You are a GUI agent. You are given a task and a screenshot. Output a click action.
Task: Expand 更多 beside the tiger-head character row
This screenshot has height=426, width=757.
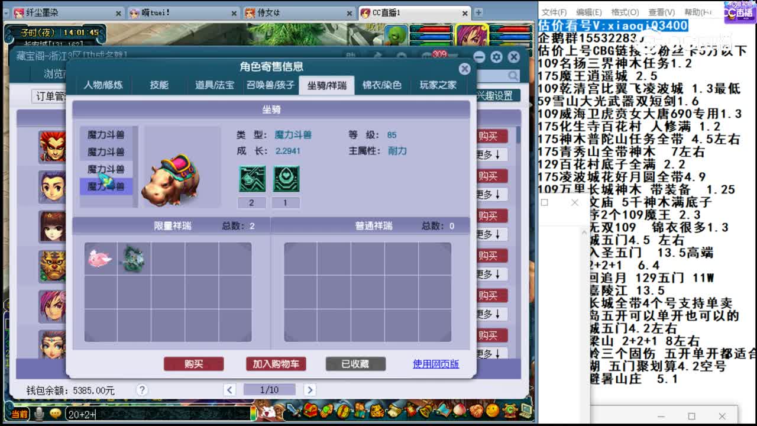491,275
